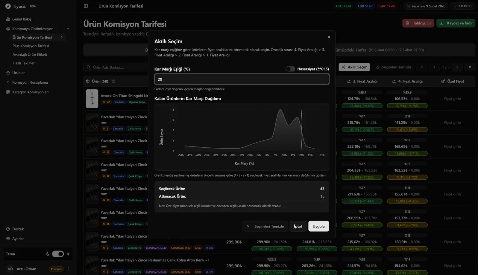
Task: Toggle the sidebar panel icon
Action: (86, 6)
